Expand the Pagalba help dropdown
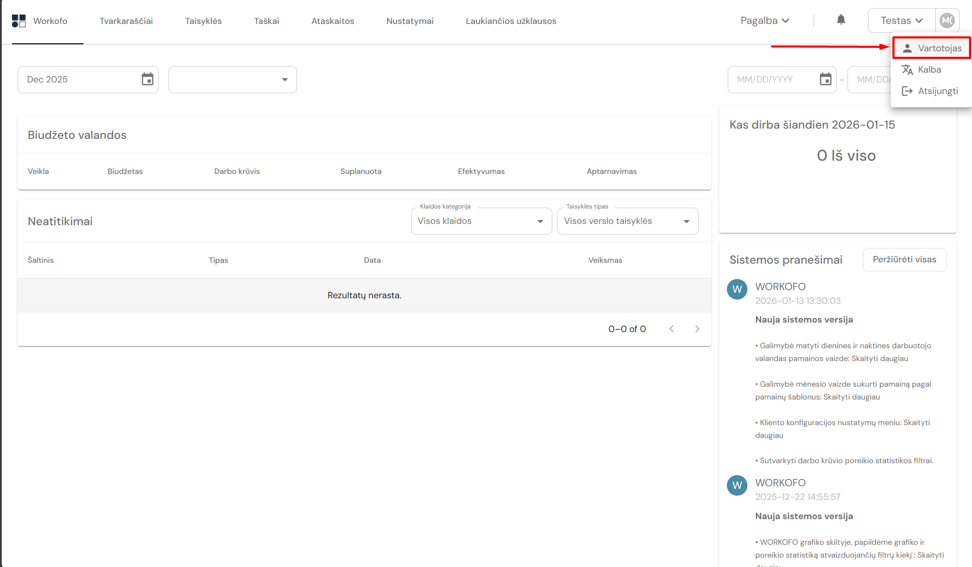This screenshot has width=972, height=567. (x=765, y=21)
